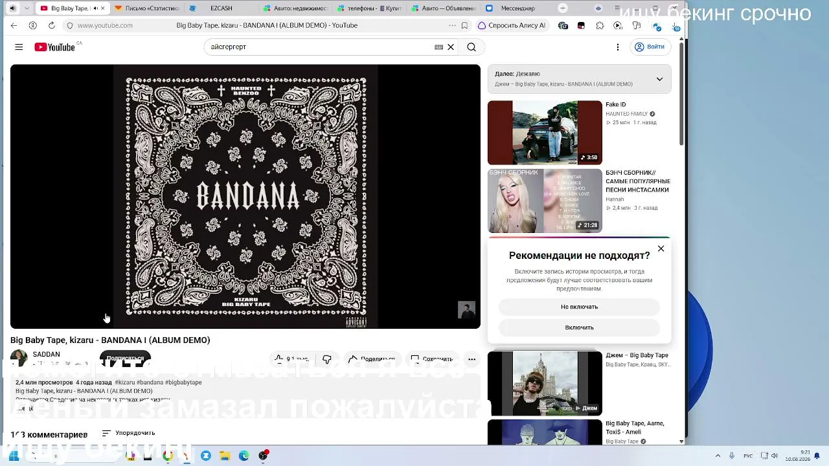Expand the video description with ...ещё

(25, 409)
